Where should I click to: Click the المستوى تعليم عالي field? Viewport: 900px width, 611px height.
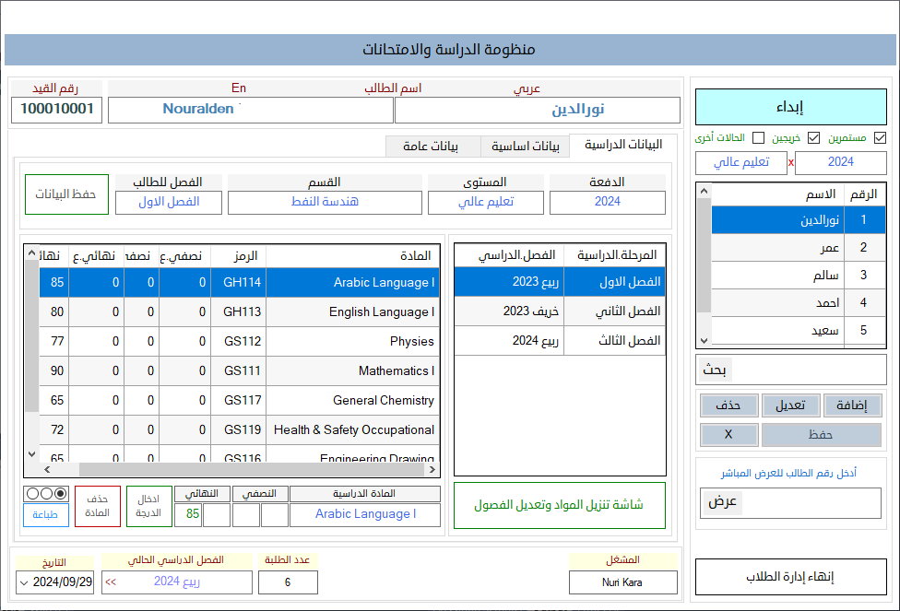486,202
